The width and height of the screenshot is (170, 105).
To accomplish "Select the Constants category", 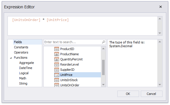I will click(x=21, y=47).
